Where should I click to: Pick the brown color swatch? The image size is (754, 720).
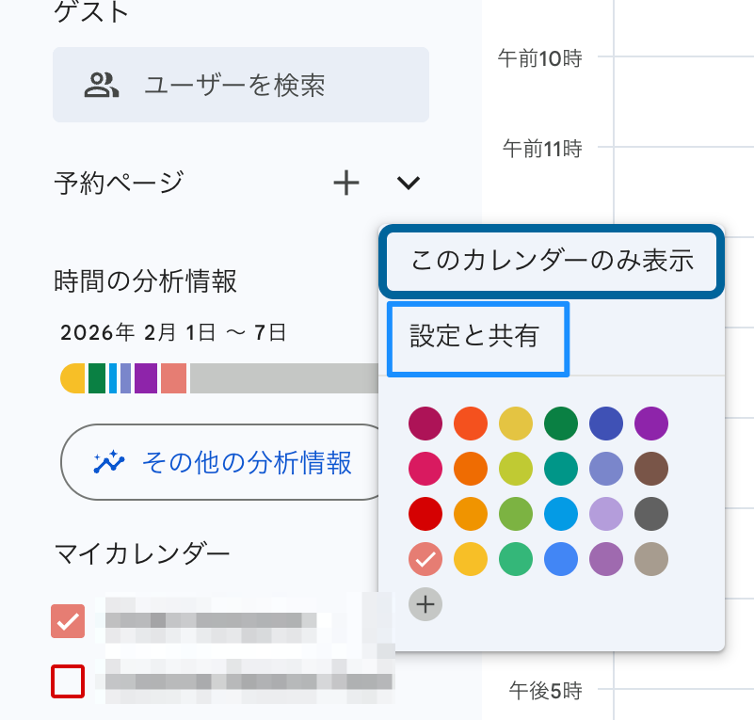pyautogui.click(x=651, y=468)
